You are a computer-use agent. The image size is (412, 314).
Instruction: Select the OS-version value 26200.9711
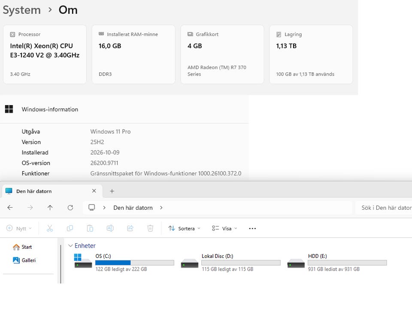[104, 163]
